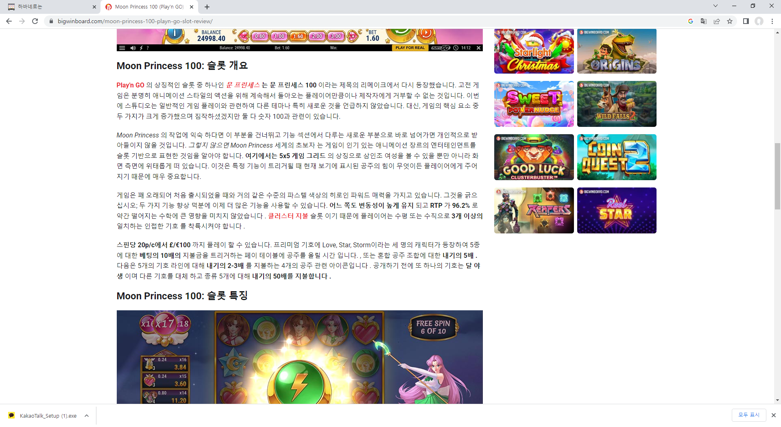Select the 3.00 bet chip
Viewport: 781px width, 427px height.
point(336,36)
